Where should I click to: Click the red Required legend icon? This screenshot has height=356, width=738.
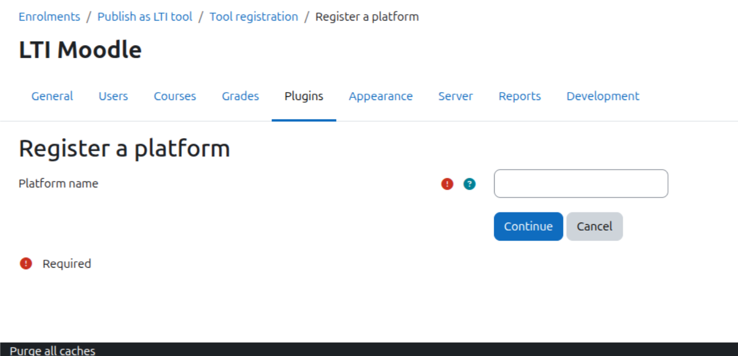(x=26, y=263)
